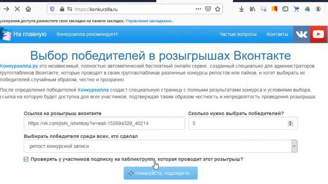Click the Forward navigation arrow
328x184 pixels.
tap(6, 9)
